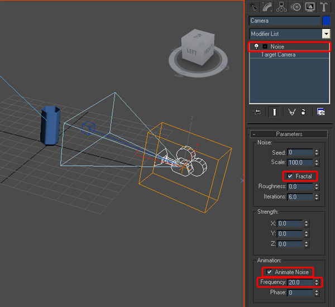Toggle Show End Result icon

click(274, 112)
